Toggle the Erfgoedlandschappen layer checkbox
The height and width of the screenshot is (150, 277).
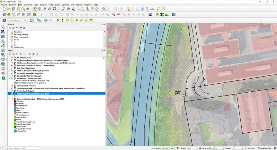[12, 91]
